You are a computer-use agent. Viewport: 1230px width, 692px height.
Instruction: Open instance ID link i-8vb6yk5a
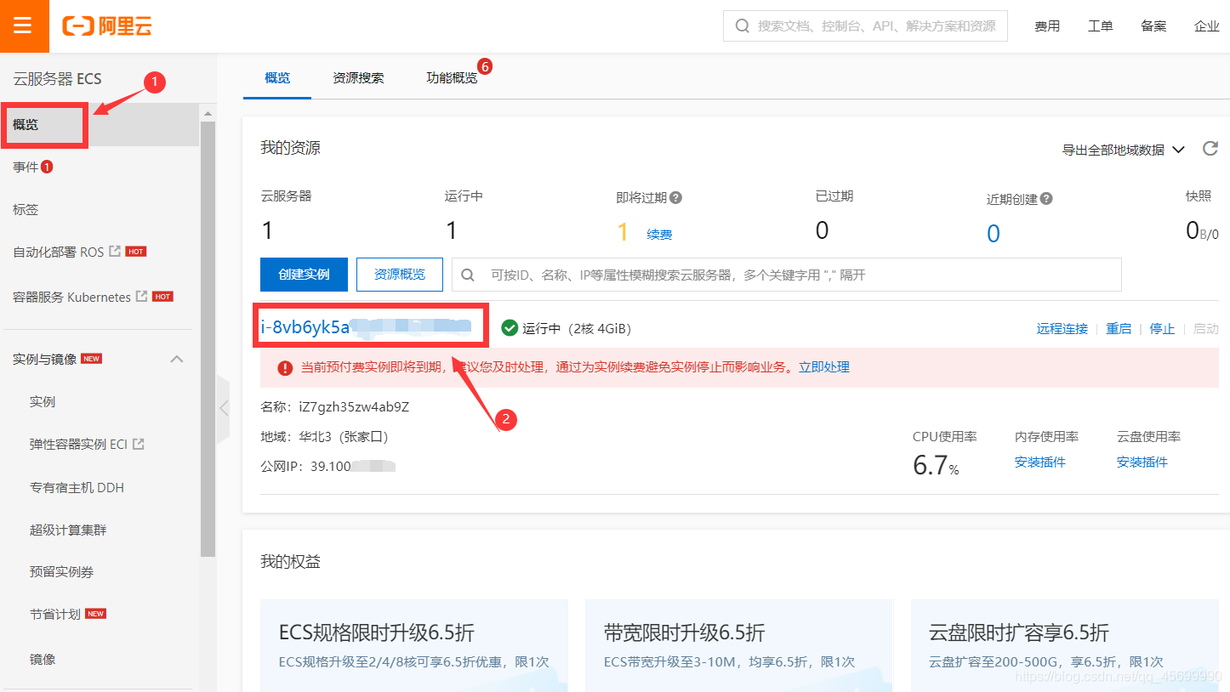tap(366, 327)
